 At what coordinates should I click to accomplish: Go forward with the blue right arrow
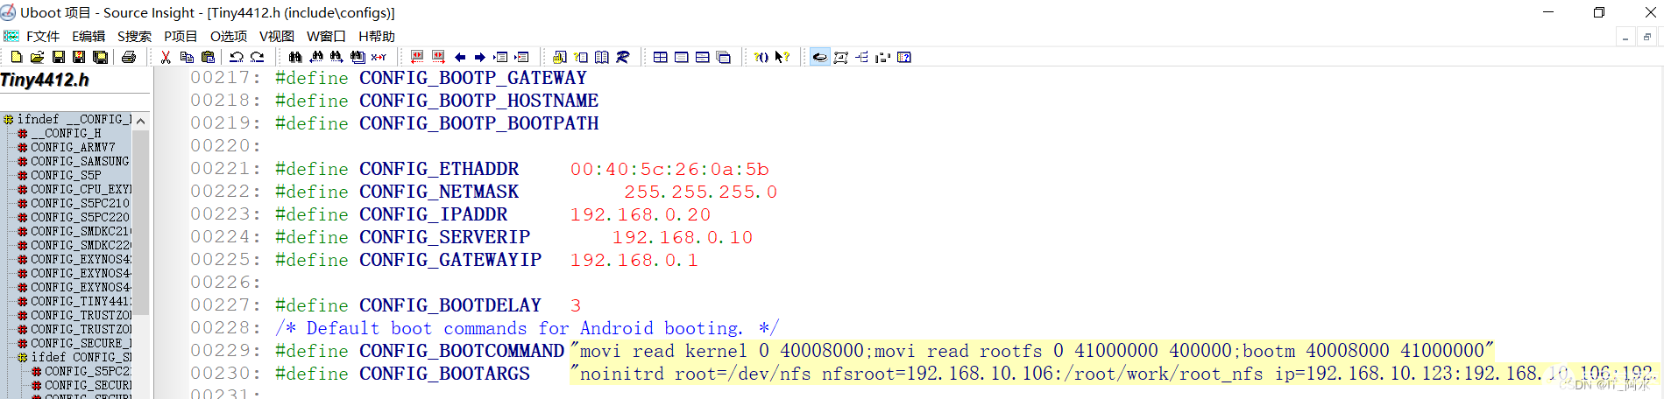(x=480, y=57)
